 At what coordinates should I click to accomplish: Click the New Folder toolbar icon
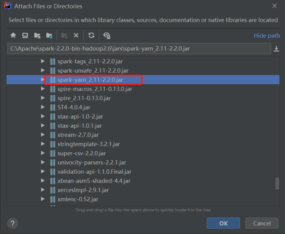[x=64, y=35]
